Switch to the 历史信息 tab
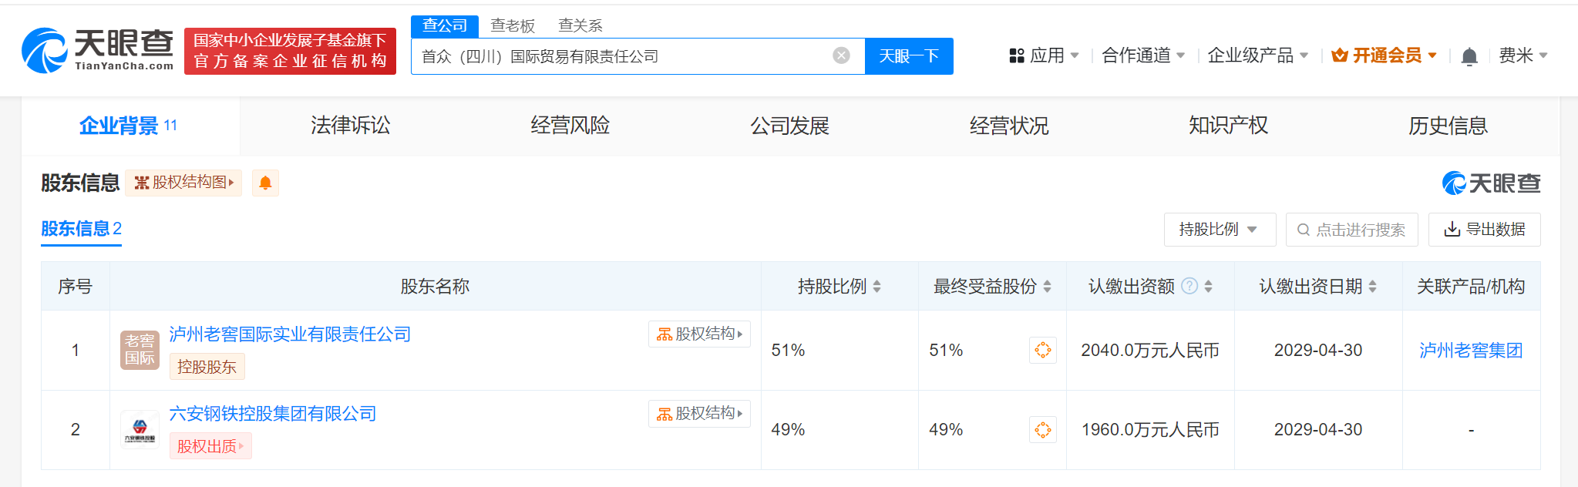Image resolution: width=1578 pixels, height=487 pixels. point(1448,126)
